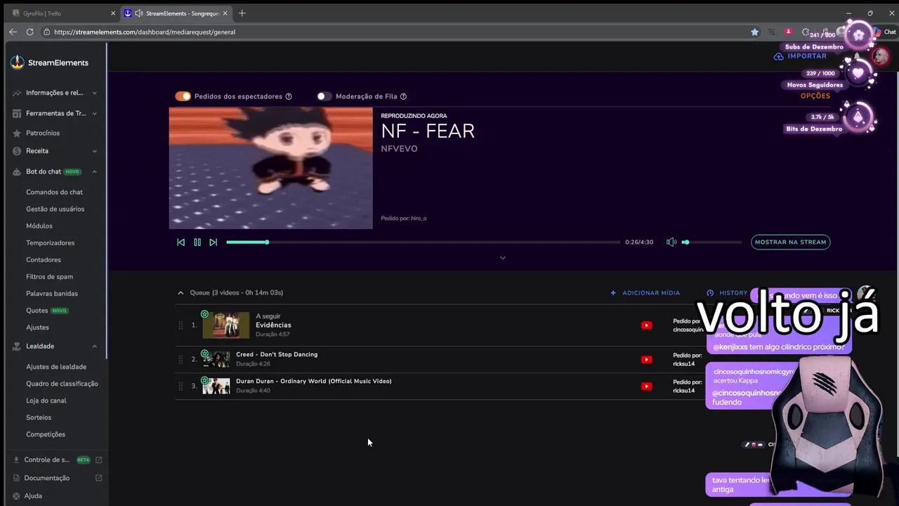Go back with browser back arrow
The height and width of the screenshot is (506, 899).
13,32
